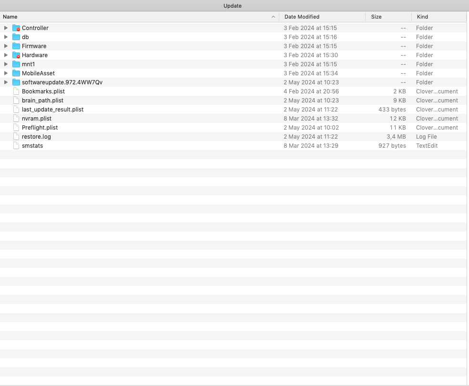469x386 pixels.
Task: Click the Log File kind entry
Action: pos(426,137)
